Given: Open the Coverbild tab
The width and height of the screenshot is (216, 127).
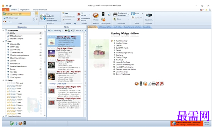Looking at the screenshot, I should point(146,27).
